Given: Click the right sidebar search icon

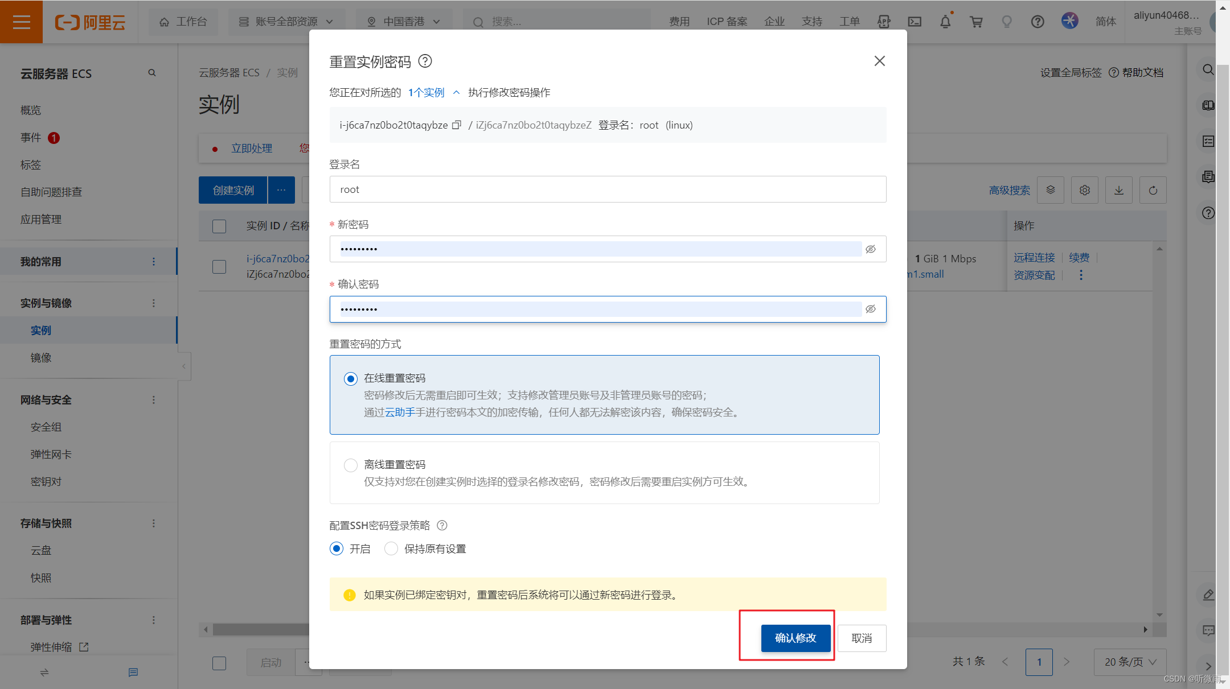Looking at the screenshot, I should point(1208,70).
